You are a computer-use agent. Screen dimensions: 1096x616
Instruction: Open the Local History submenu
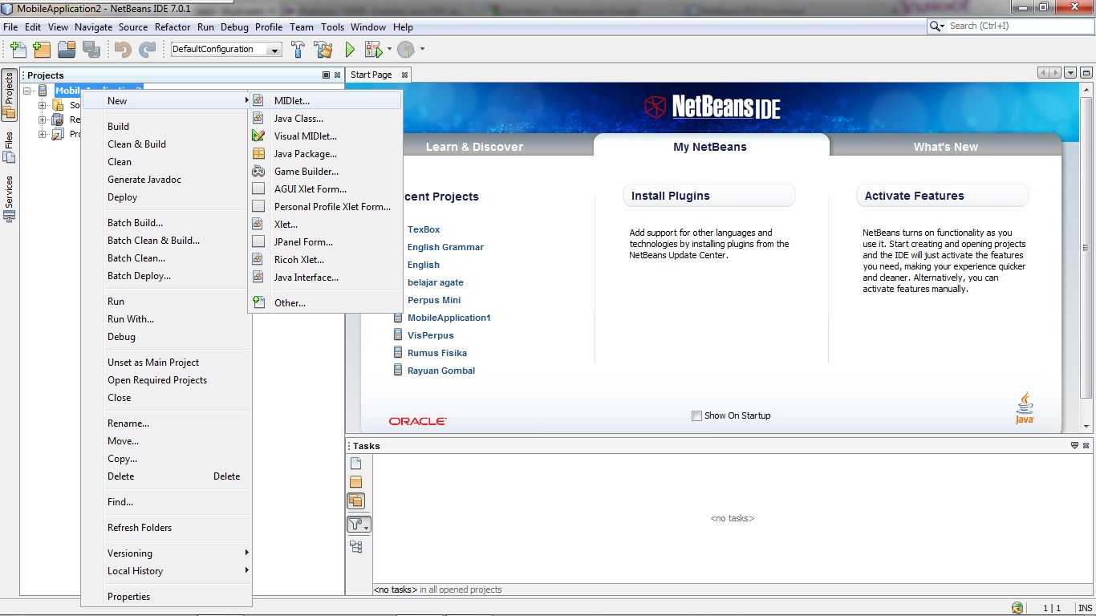pos(167,571)
